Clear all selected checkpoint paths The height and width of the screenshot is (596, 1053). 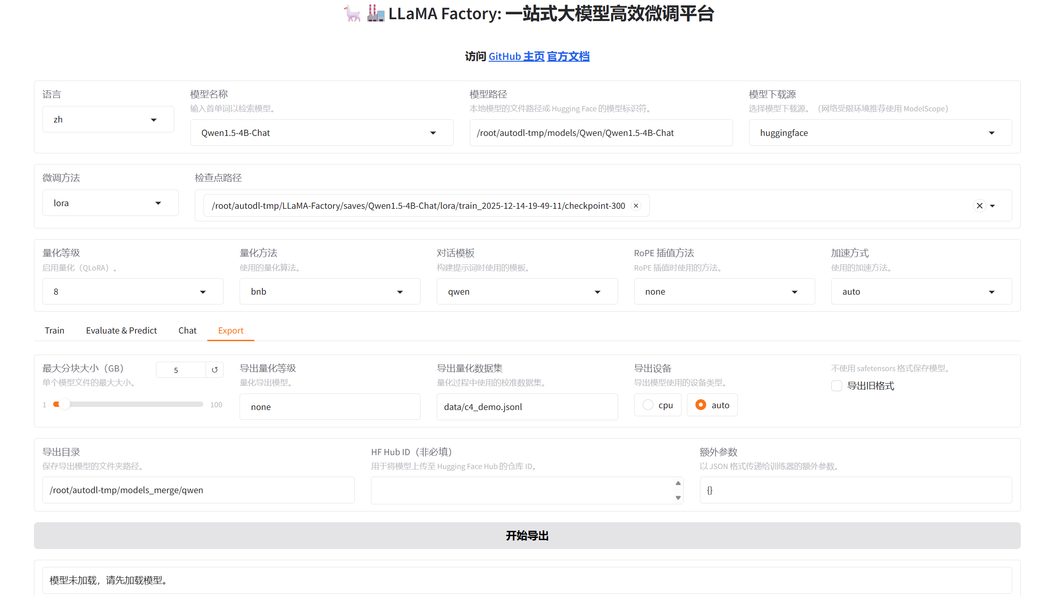click(979, 206)
